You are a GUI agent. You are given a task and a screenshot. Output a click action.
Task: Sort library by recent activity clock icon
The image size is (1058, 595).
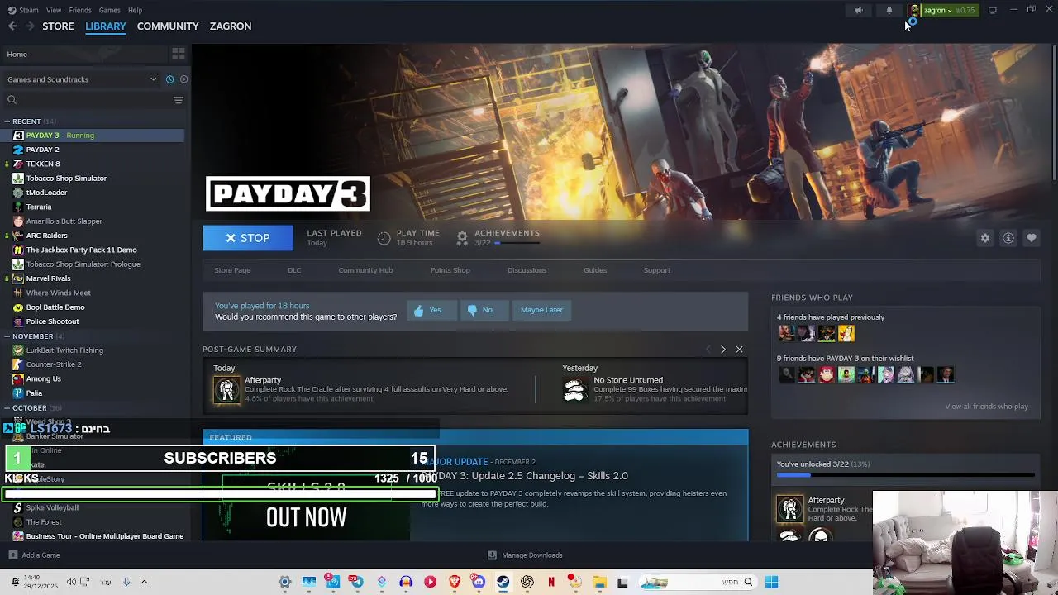click(x=169, y=79)
